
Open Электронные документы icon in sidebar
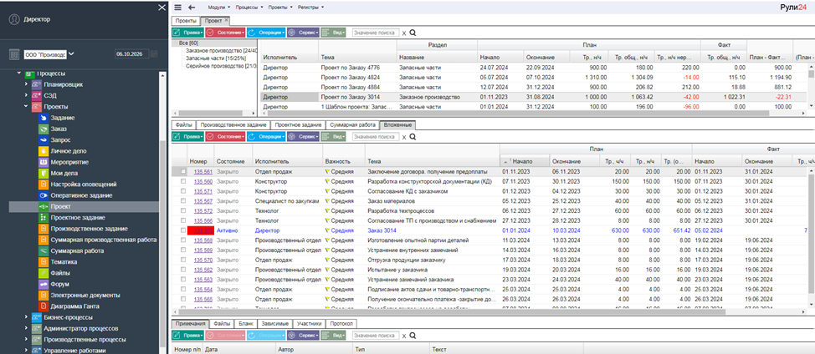(x=44, y=295)
